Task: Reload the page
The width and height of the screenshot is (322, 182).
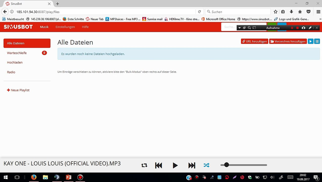Action: point(199,12)
